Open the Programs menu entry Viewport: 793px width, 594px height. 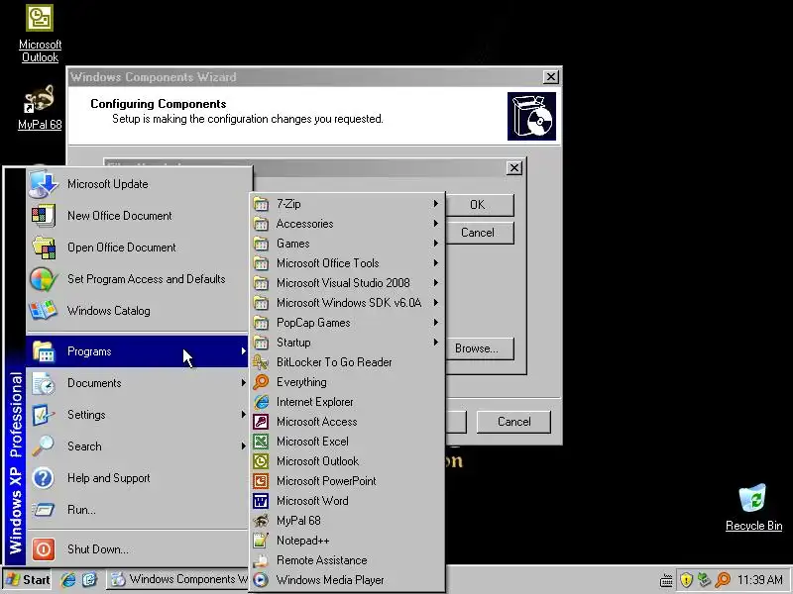137,351
